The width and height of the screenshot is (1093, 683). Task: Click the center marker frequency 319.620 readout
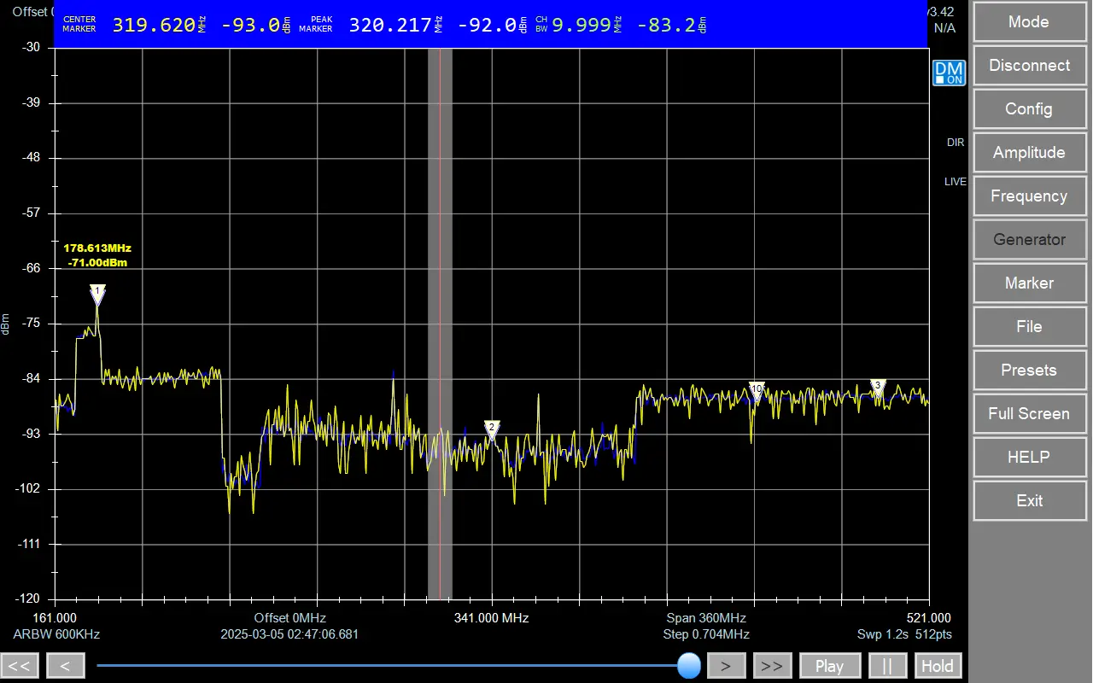pos(154,26)
